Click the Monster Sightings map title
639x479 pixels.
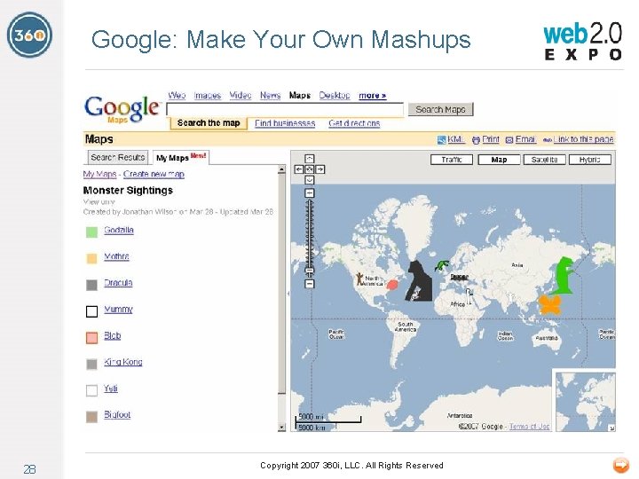[128, 190]
